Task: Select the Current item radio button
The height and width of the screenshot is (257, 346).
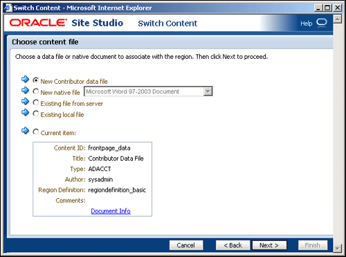Action: coord(36,132)
